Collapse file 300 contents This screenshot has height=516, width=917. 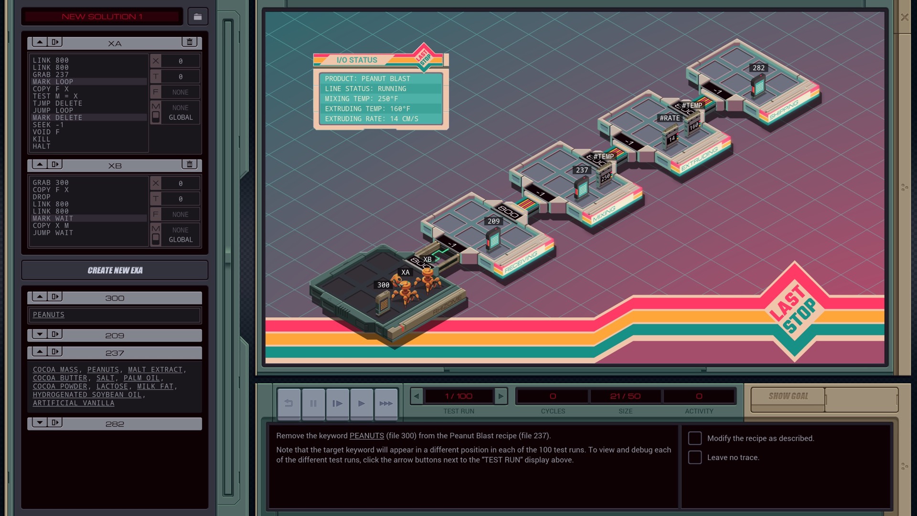[40, 297]
